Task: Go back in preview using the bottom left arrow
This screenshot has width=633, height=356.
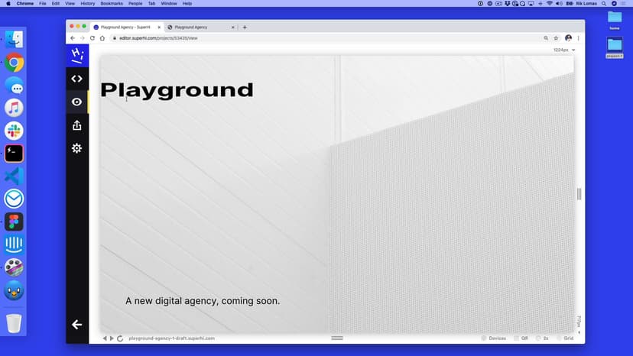Action: click(105, 338)
